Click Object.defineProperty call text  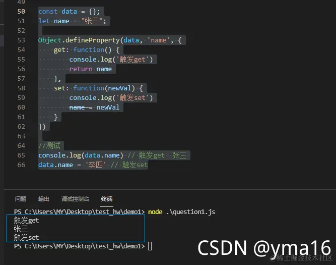click(x=110, y=40)
